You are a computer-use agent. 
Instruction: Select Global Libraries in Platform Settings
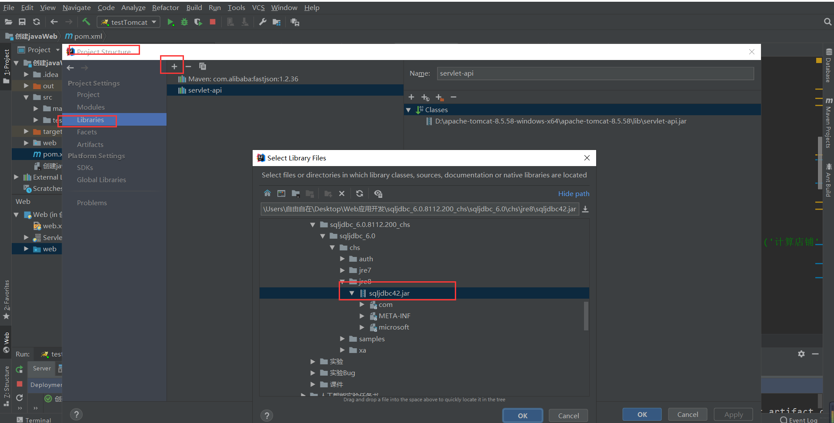coord(101,180)
